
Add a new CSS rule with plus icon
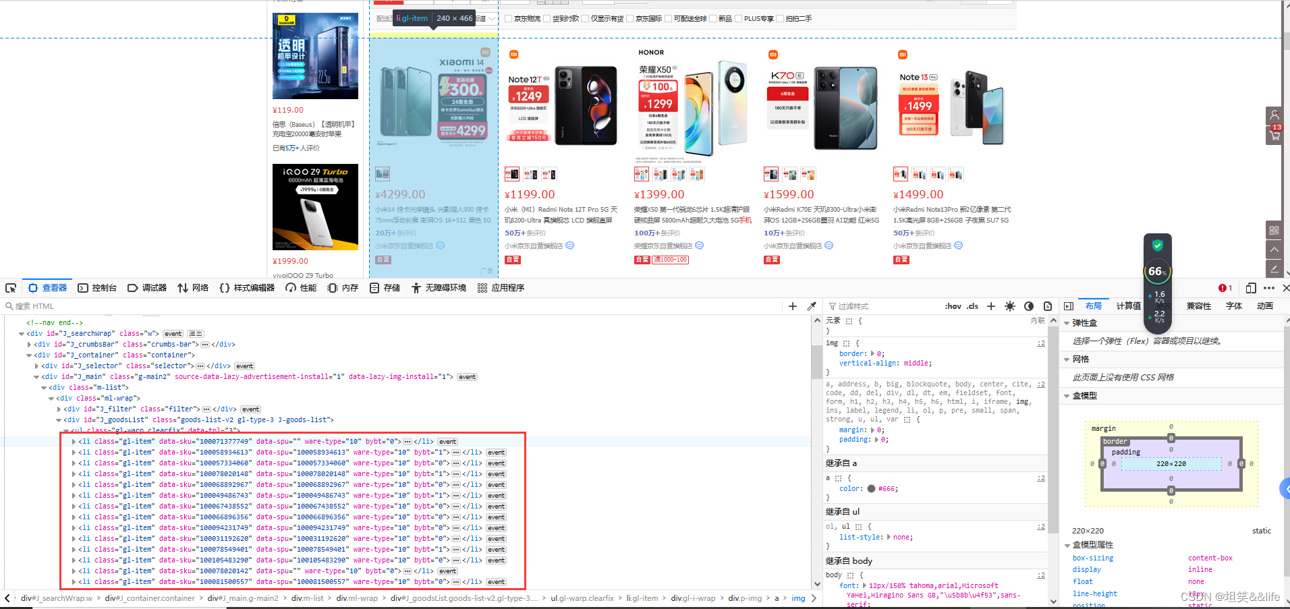coord(991,306)
